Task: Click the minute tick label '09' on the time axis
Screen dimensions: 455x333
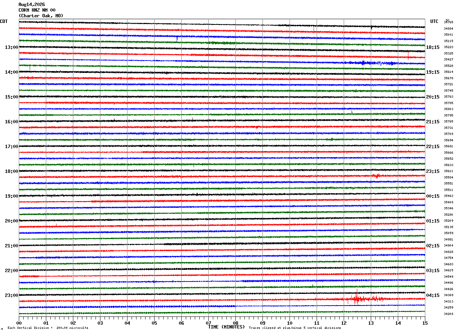Action: 262,323
